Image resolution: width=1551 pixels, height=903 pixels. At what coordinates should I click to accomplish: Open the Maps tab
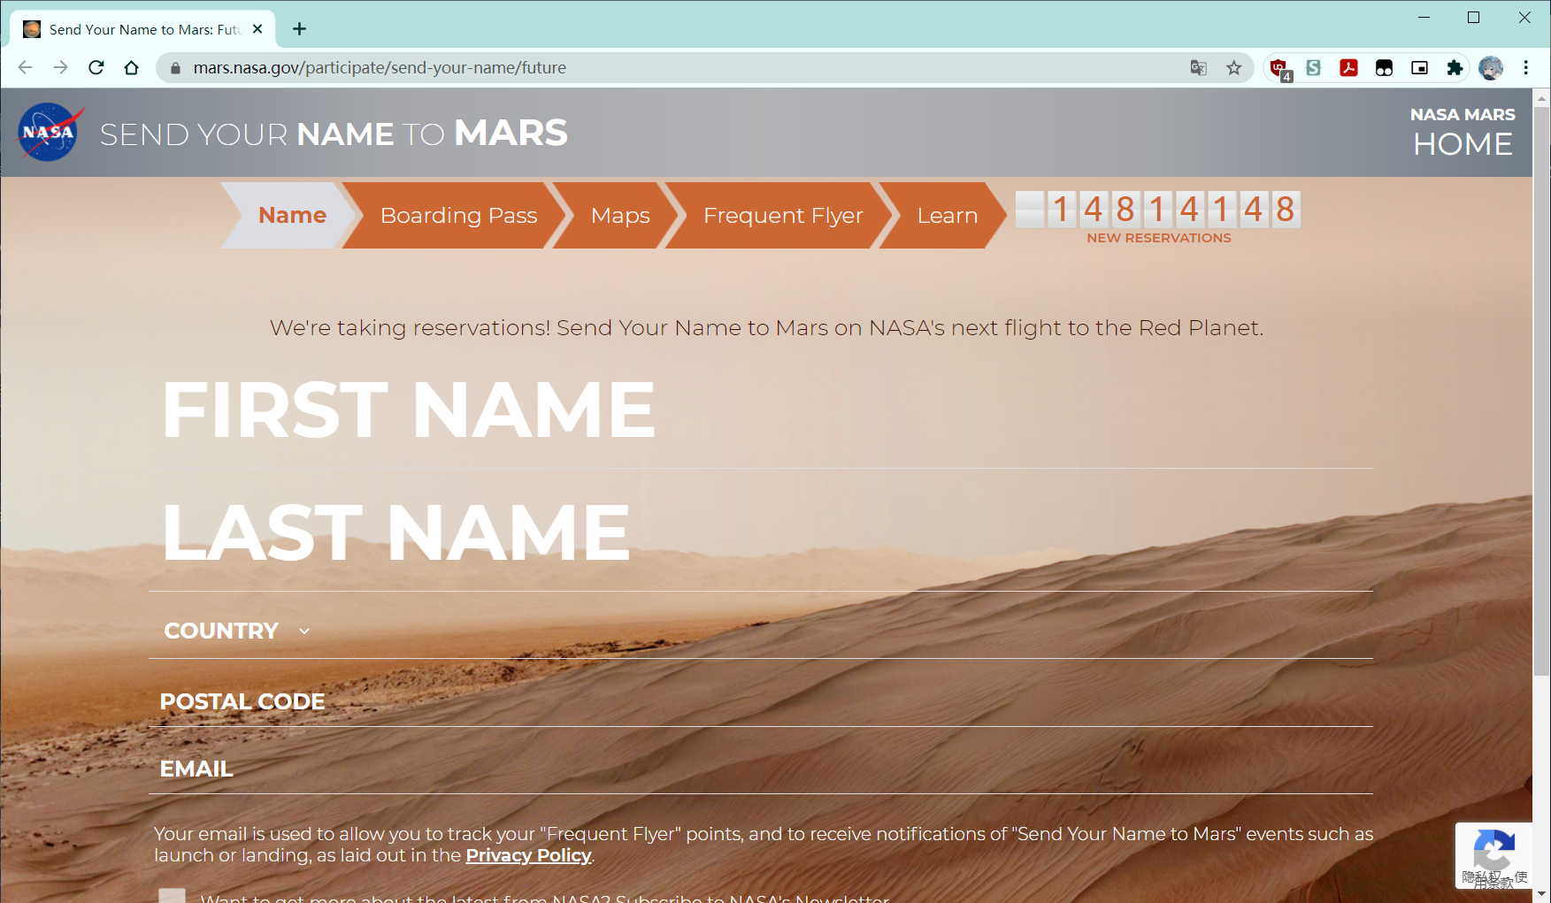click(616, 215)
